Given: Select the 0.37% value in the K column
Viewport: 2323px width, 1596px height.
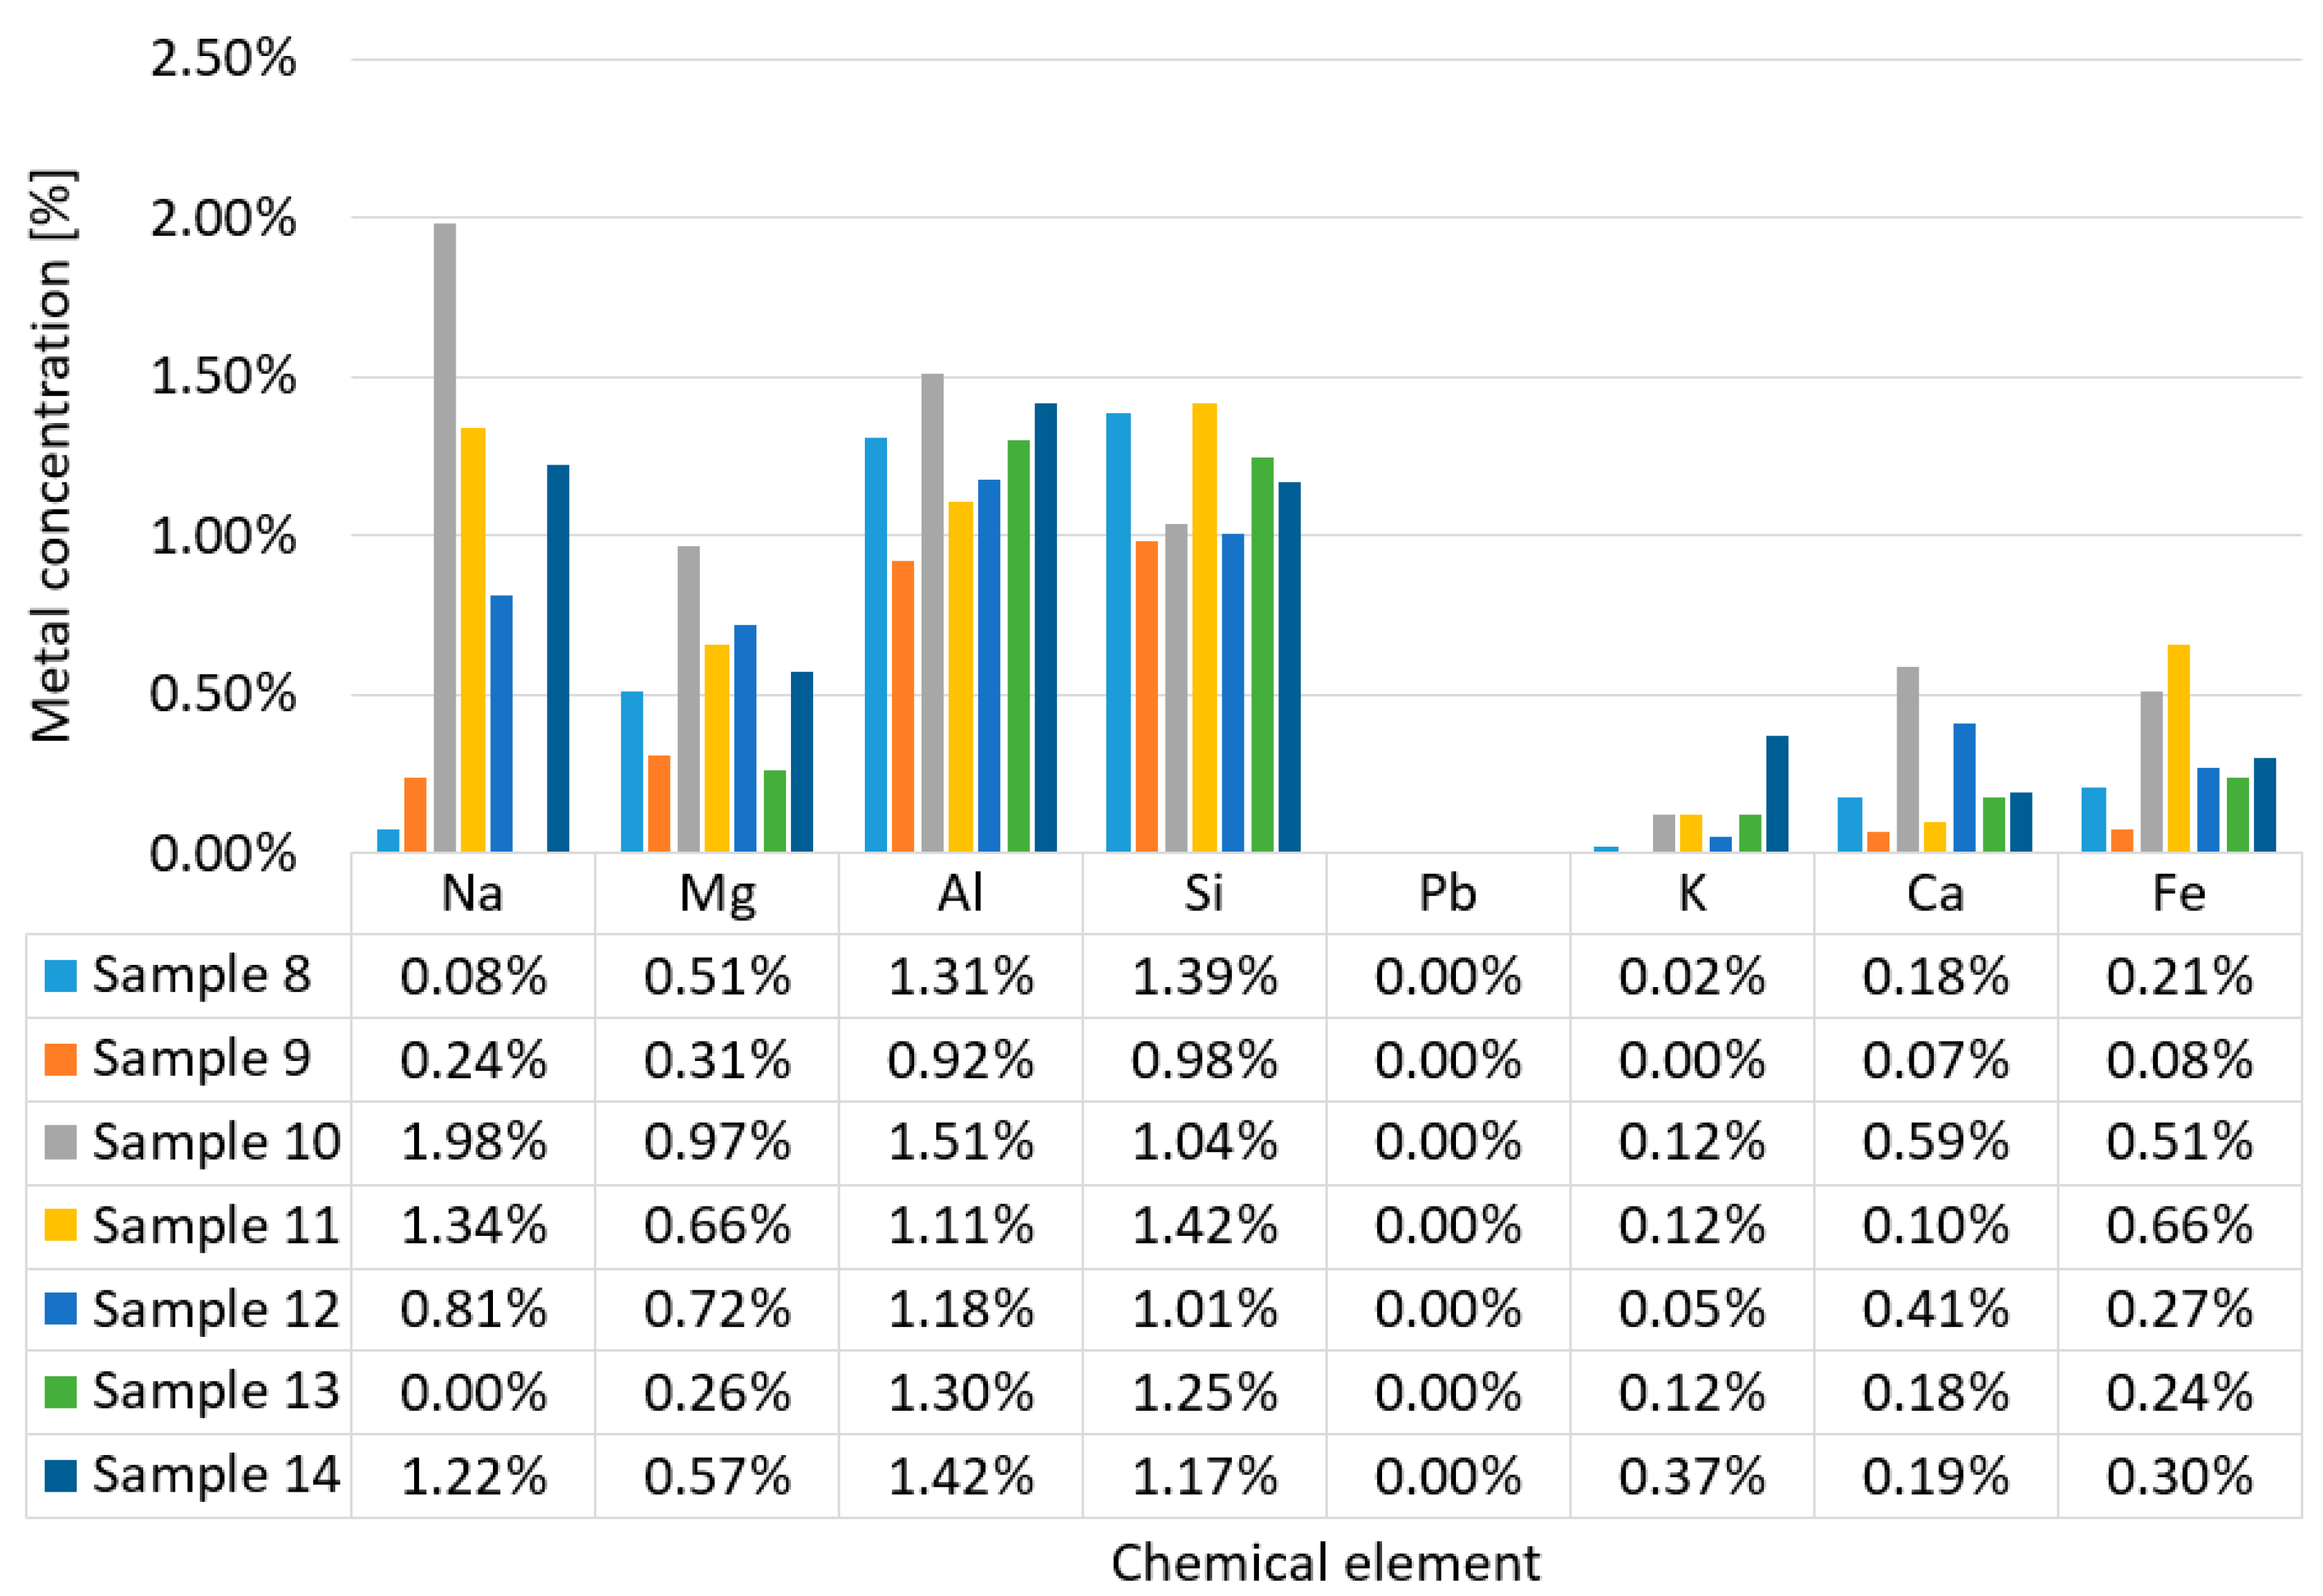Looking at the screenshot, I should pyautogui.click(x=1692, y=1476).
